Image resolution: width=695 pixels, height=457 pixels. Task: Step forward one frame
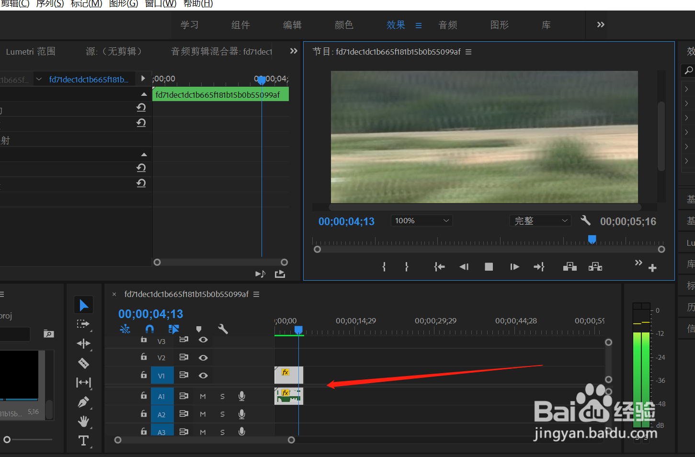(514, 267)
